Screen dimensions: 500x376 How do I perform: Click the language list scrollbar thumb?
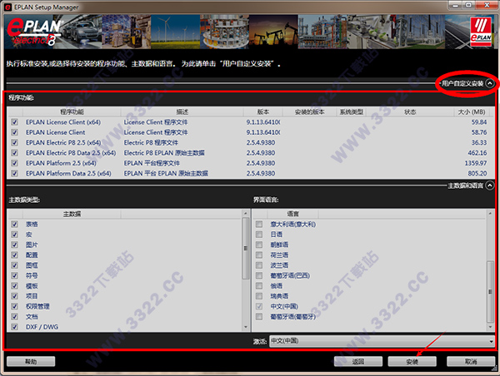click(x=491, y=292)
